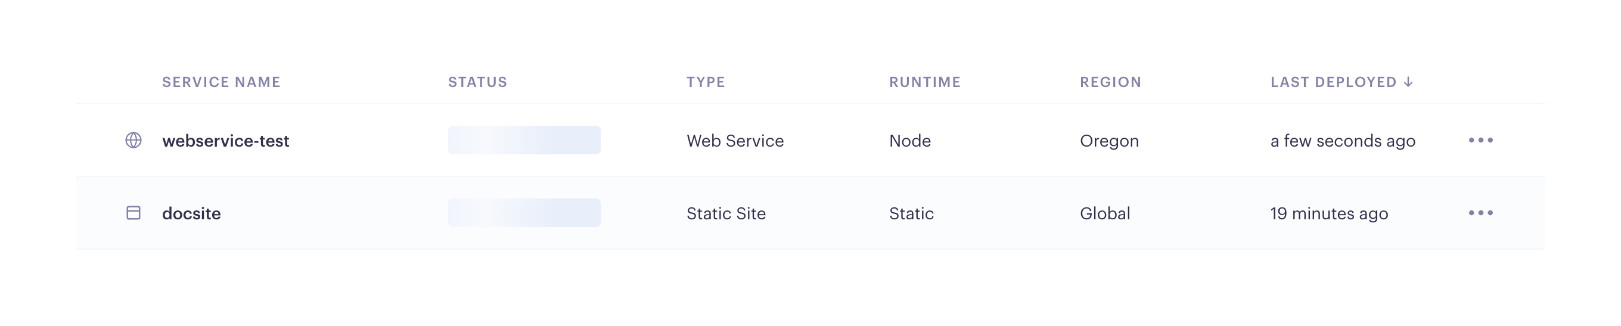Screen dimensions: 1621x326
Task: Click the Static Site type cell
Action: [x=725, y=213]
